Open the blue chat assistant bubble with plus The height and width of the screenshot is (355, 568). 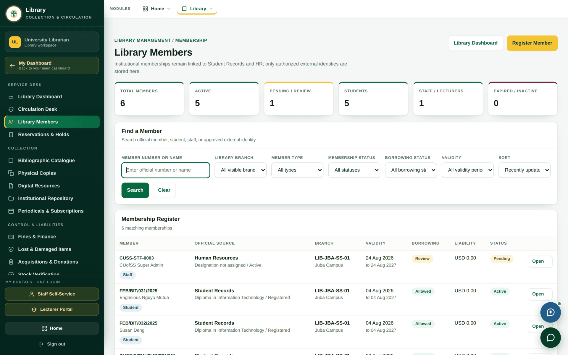click(550, 312)
